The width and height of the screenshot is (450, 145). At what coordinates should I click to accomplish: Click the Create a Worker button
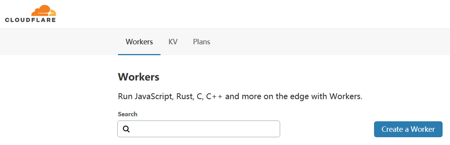[408, 129]
